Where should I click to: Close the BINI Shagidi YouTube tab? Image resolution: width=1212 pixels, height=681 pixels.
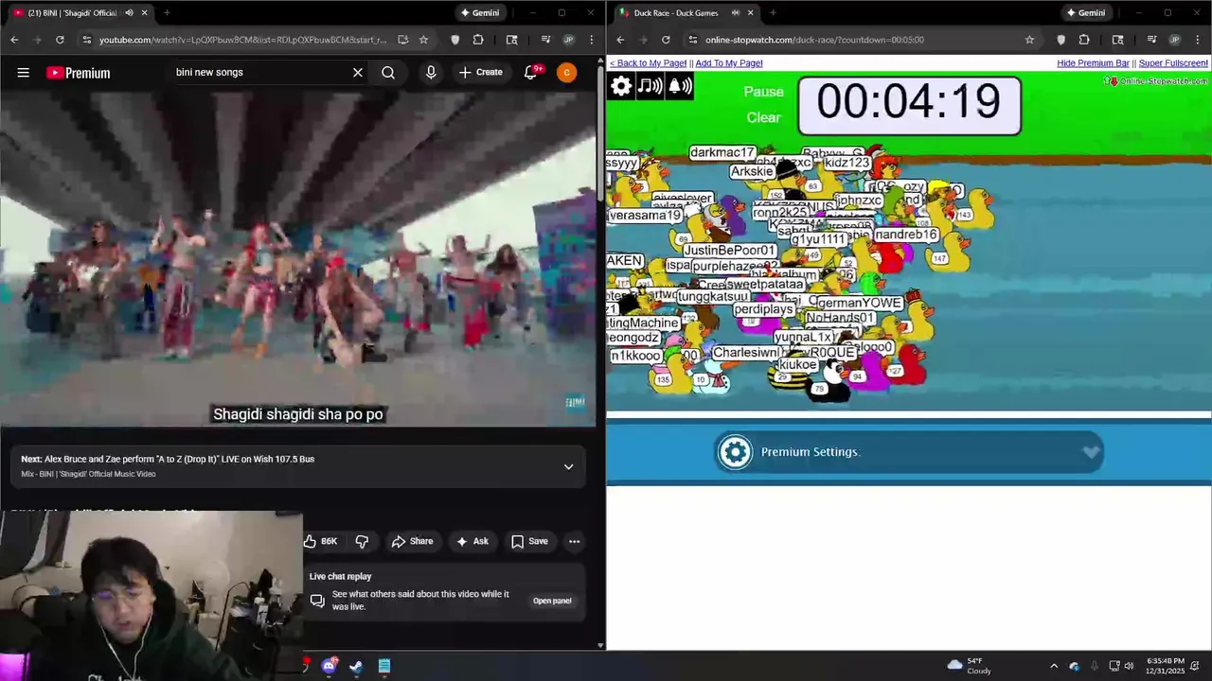click(145, 12)
